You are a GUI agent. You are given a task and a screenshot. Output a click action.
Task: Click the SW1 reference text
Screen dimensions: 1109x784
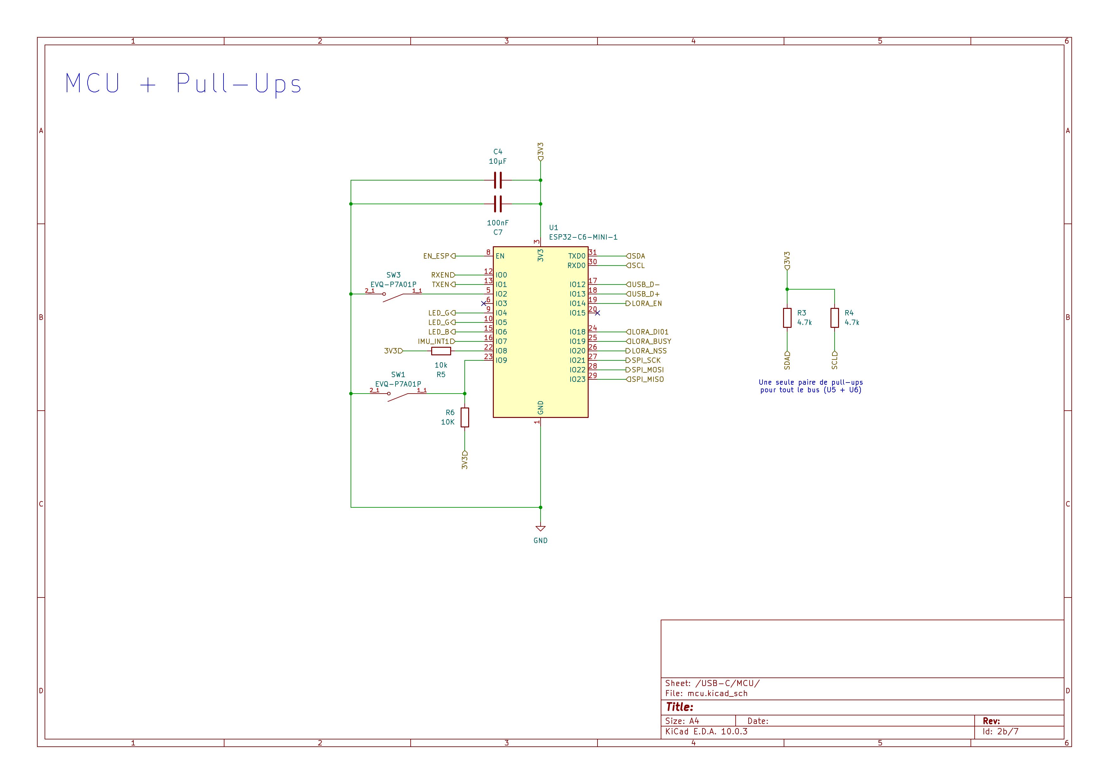398,374
